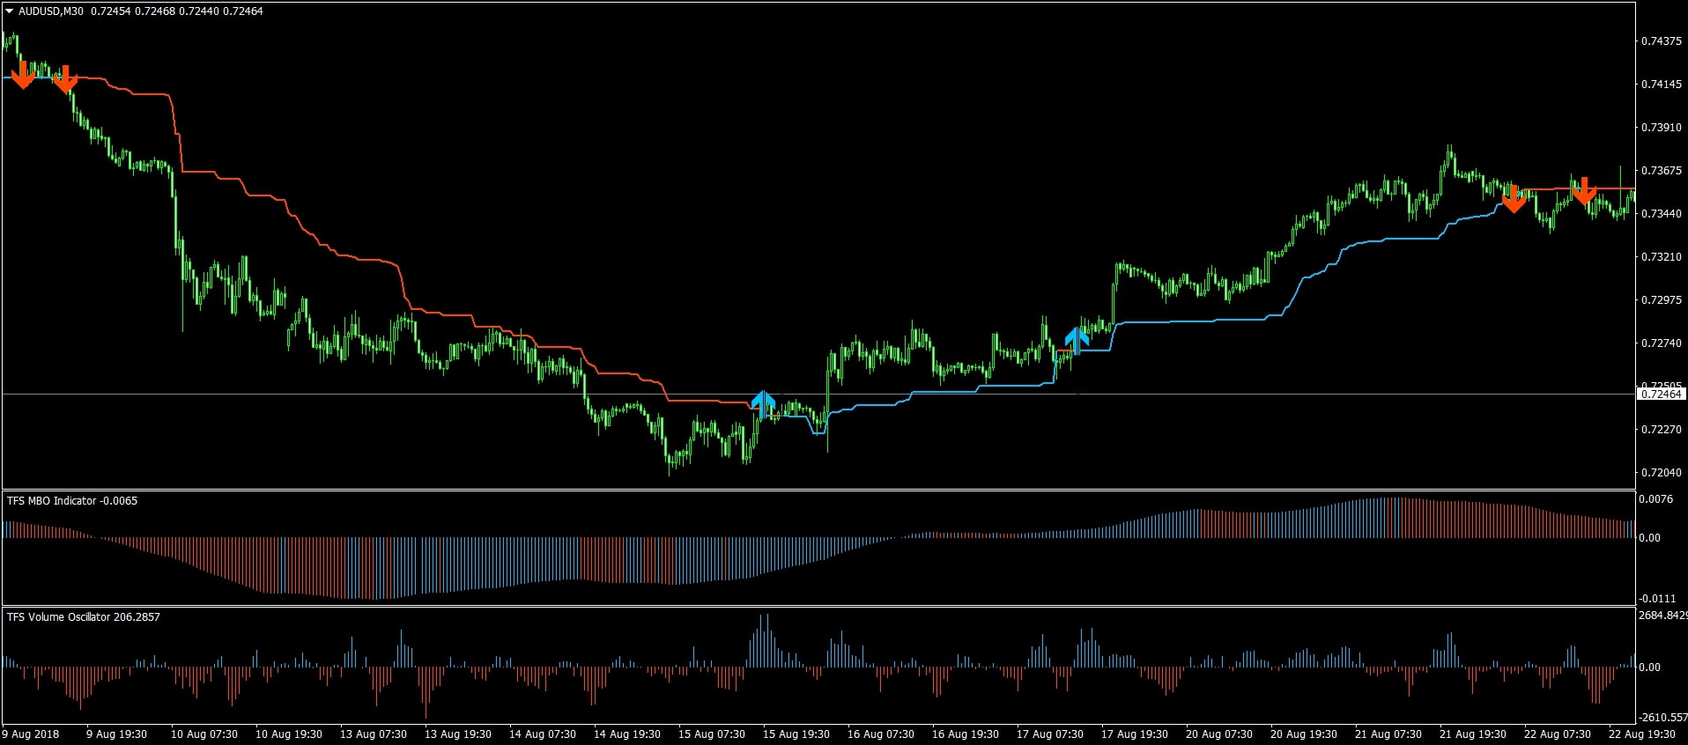Select the last orange sell arrow near 22 Aug 07:30

click(x=1583, y=190)
